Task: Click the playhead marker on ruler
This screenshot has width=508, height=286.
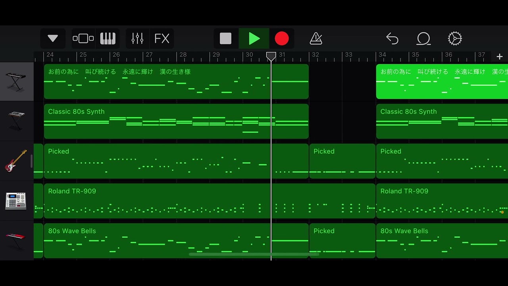Action: tap(271, 56)
